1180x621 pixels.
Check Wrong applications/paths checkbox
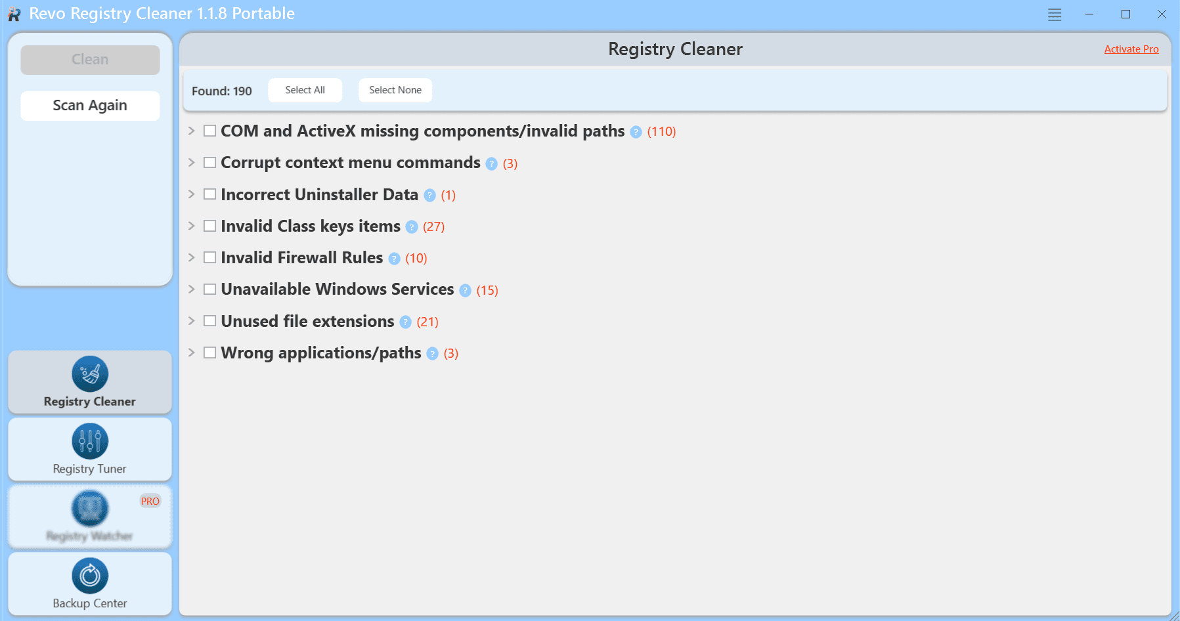coord(209,352)
